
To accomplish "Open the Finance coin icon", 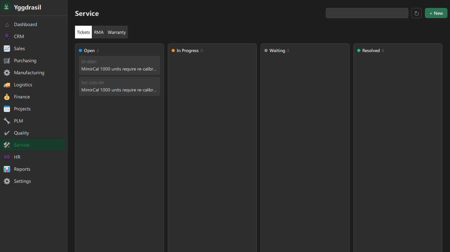I will click(x=7, y=96).
